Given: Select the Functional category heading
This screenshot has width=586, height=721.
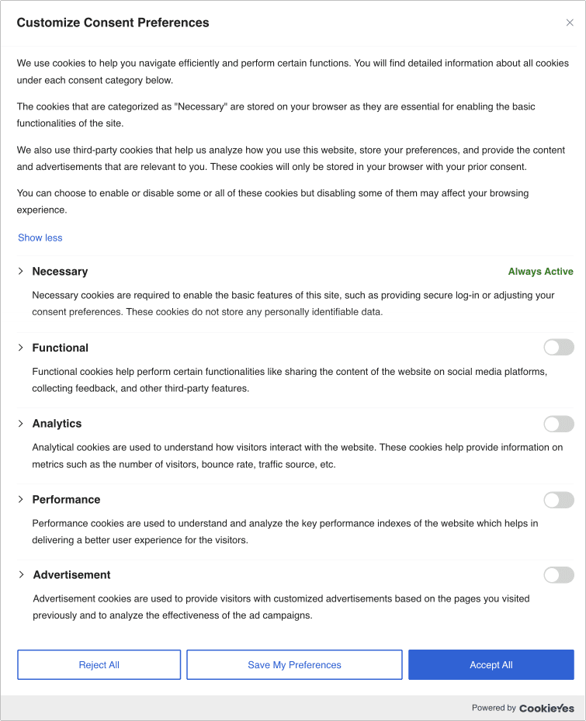Looking at the screenshot, I should point(61,348).
